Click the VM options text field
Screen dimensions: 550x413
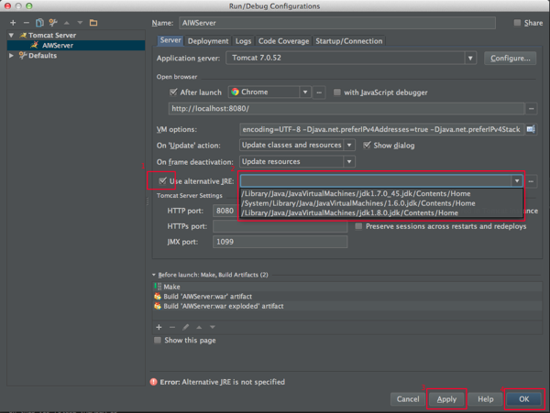pyautogui.click(x=382, y=129)
